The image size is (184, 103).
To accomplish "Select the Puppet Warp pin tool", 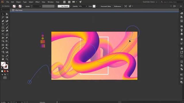I will click(7, 38).
